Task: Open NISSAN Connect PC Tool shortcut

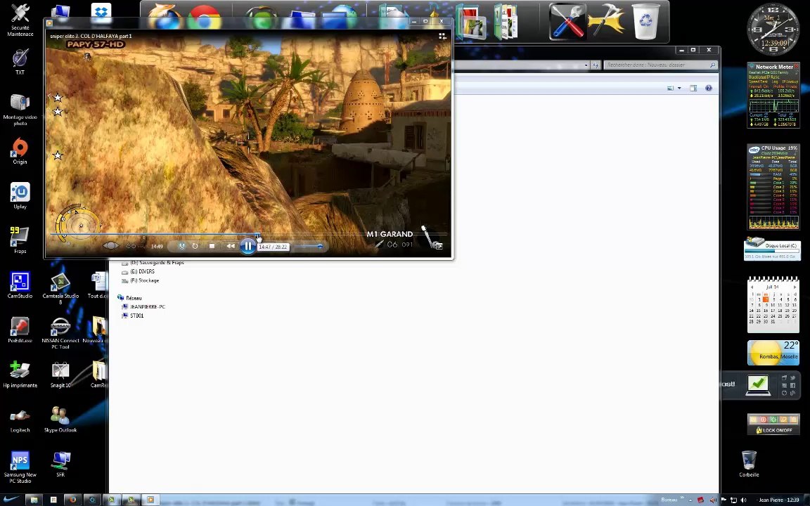Action: click(60, 333)
